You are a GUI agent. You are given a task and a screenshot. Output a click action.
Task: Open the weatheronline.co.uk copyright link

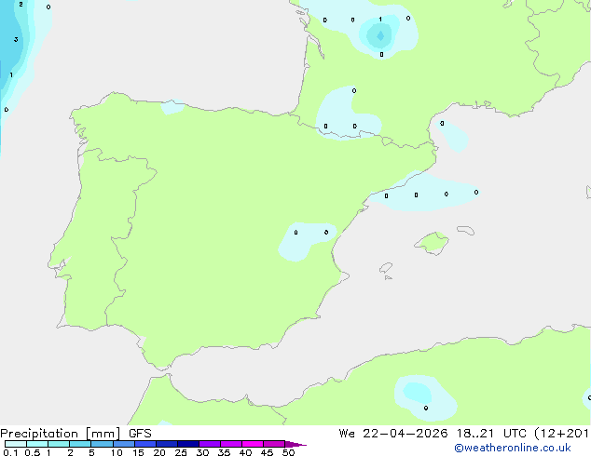(513, 448)
